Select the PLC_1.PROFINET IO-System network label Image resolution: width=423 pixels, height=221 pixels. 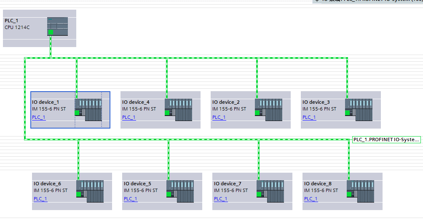[386, 139]
